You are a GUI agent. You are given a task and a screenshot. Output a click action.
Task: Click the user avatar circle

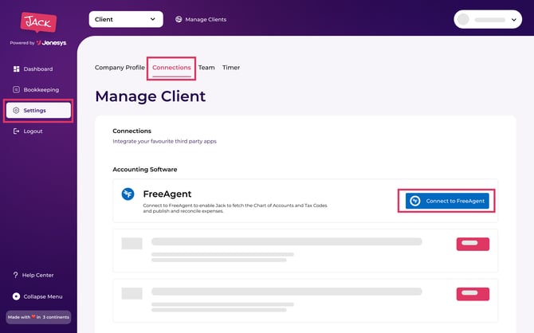tap(463, 19)
